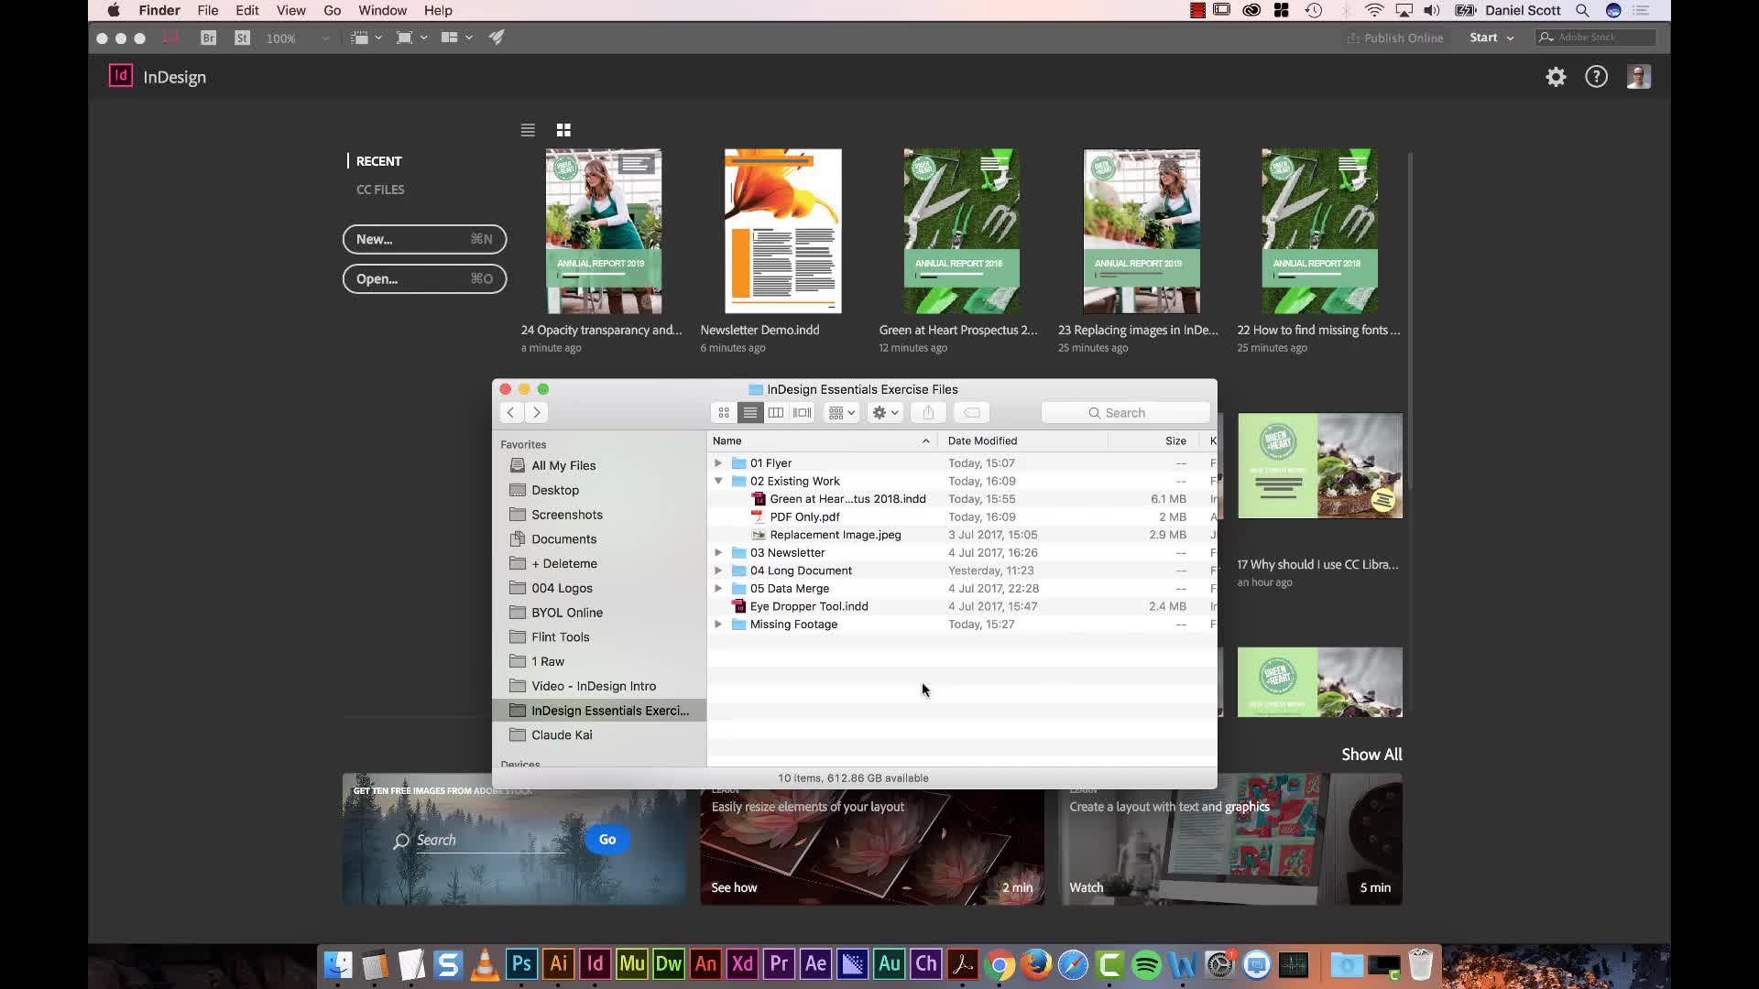This screenshot has height=989, width=1759.
Task: Open Finder from the dock
Action: pos(338,964)
